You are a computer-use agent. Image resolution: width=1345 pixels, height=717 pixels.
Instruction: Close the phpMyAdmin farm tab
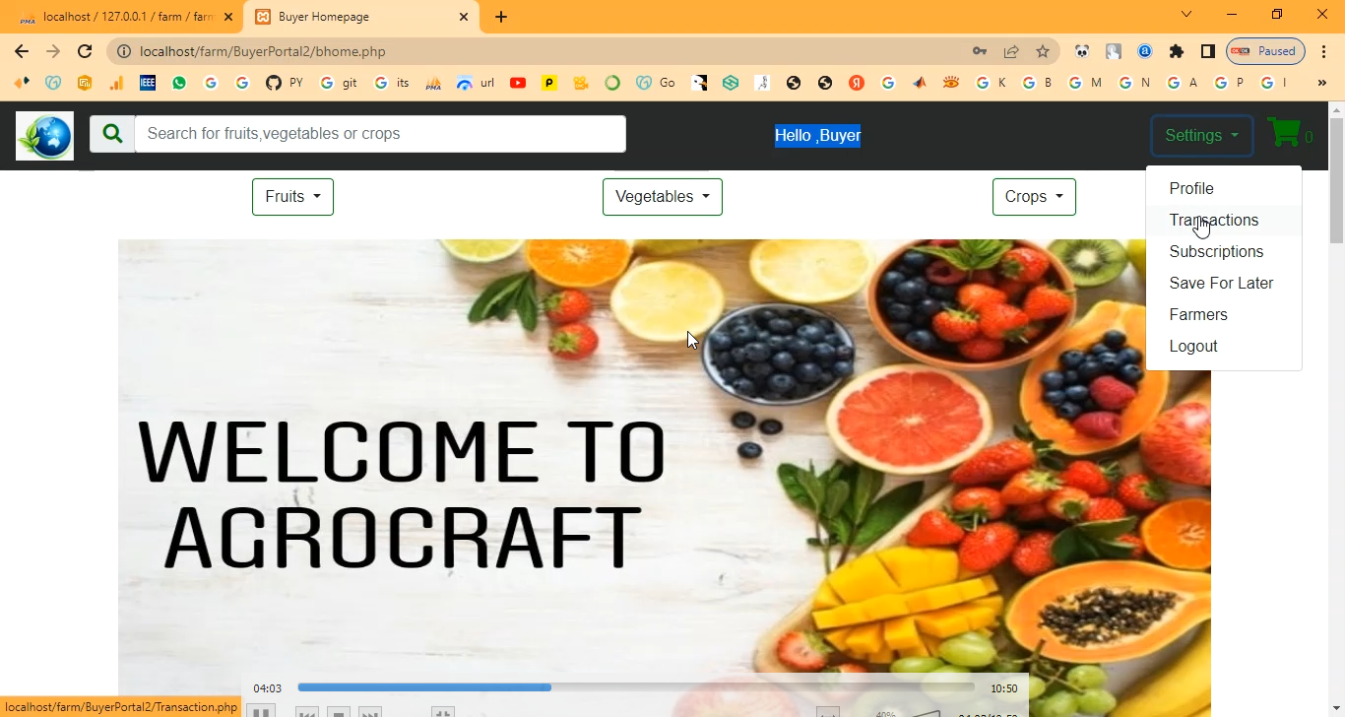tap(228, 17)
